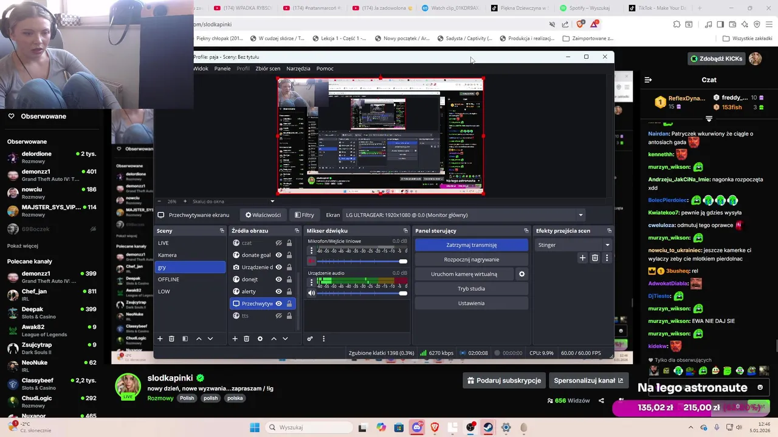Screen dimensions: 778x437
Task: Collapse the Kick chat panel arrow icon
Action: tap(648, 80)
